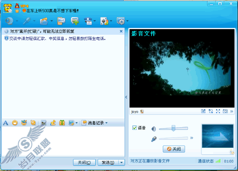Adjust the speaker volume slider handle

click(173, 128)
